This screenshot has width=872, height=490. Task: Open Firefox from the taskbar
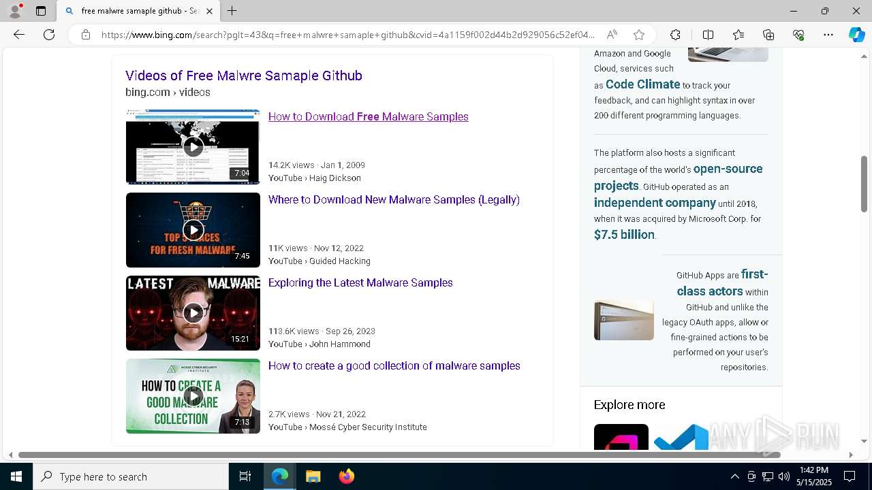pyautogui.click(x=346, y=476)
